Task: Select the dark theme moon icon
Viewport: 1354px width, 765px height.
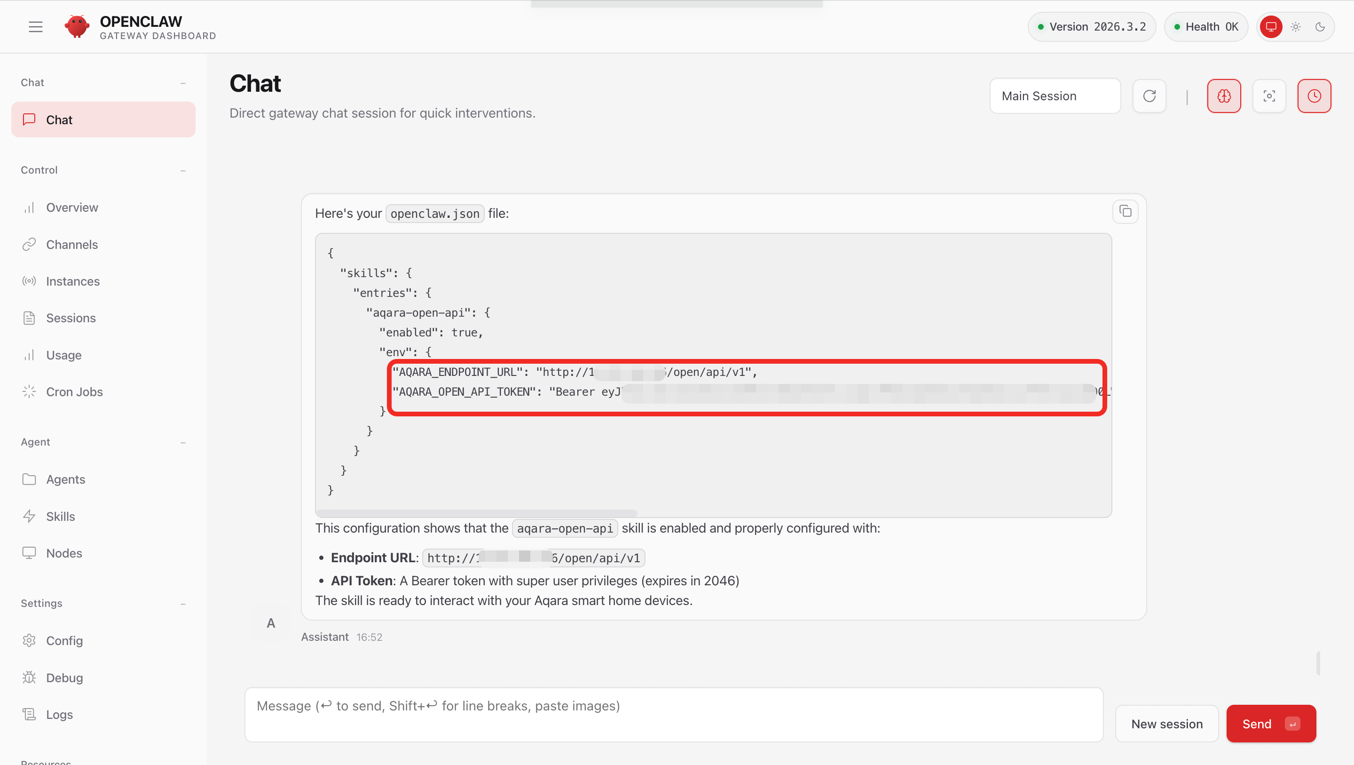Action: coord(1320,26)
